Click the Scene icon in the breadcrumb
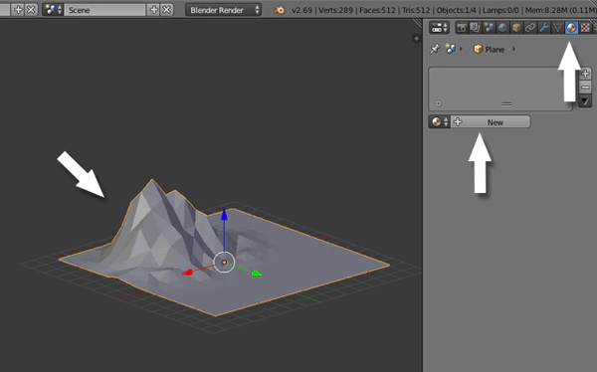 coord(451,49)
